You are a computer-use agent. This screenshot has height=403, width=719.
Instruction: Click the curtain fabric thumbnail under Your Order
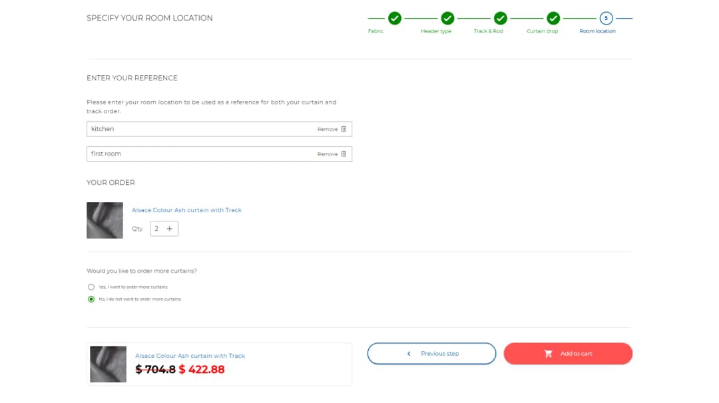105,220
